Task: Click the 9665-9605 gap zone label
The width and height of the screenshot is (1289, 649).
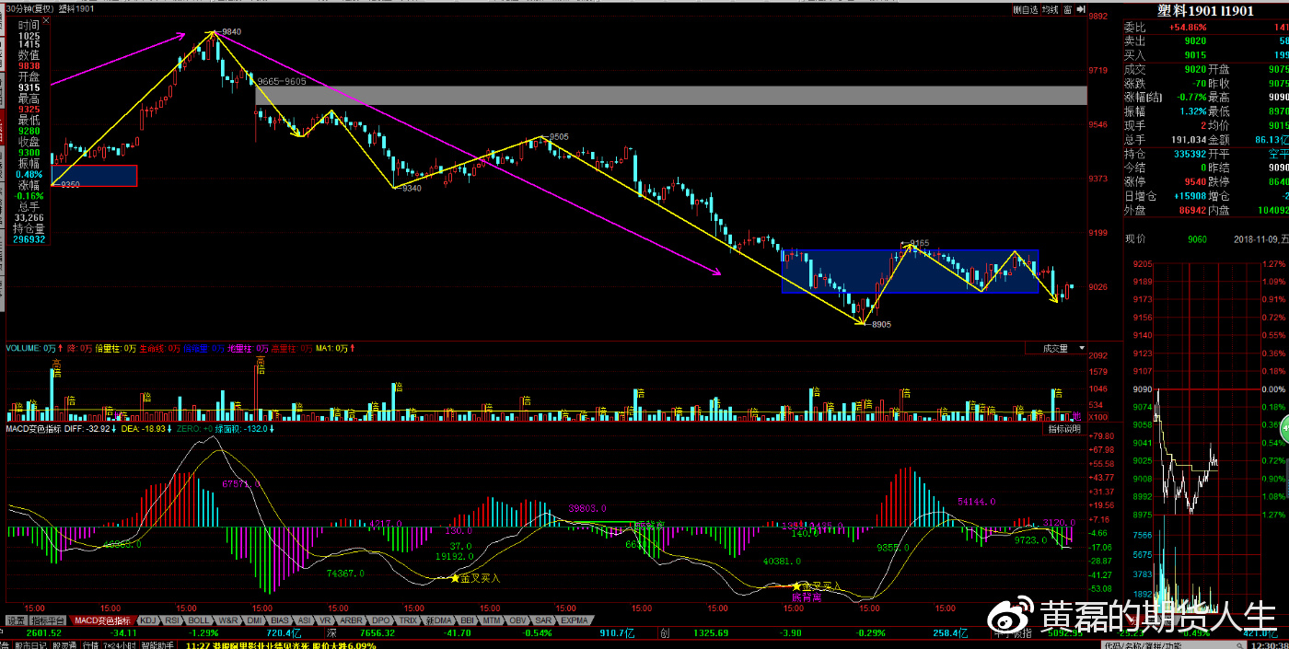Action: click(282, 82)
